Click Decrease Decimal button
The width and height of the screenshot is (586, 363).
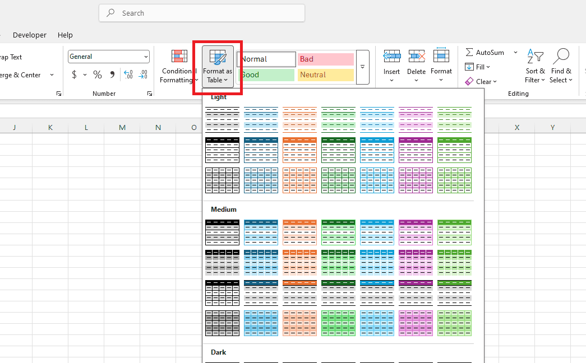click(x=143, y=75)
